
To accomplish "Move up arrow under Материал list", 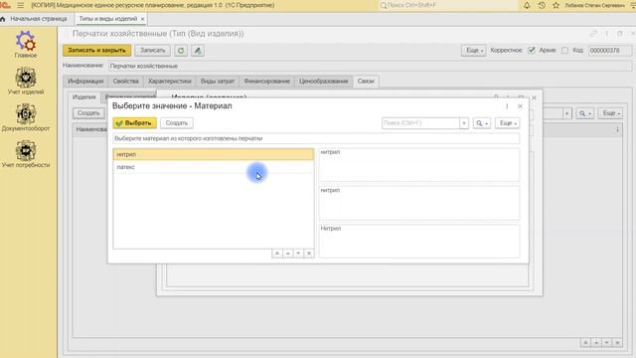I will point(287,254).
